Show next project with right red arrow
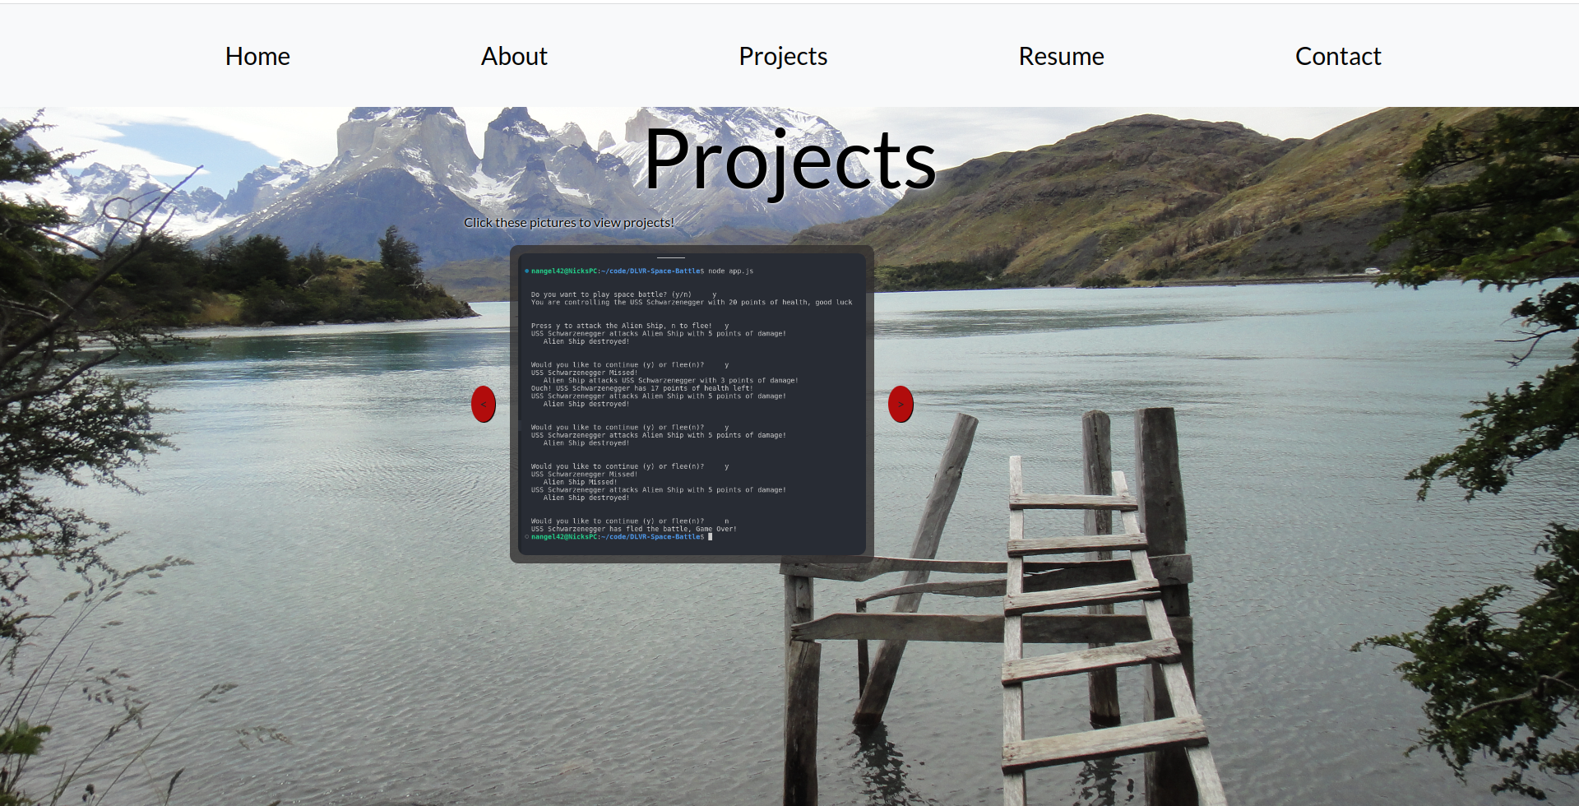This screenshot has width=1579, height=806. tap(901, 404)
